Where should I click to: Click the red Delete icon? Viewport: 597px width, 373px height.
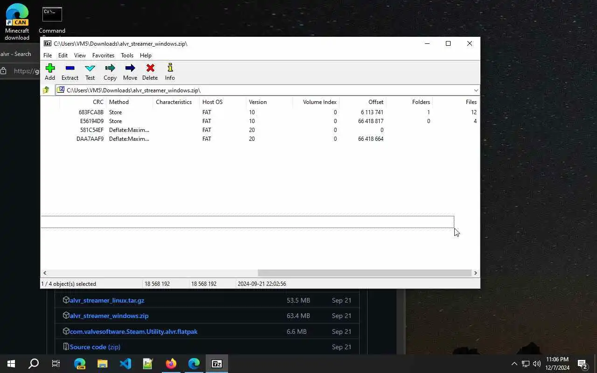tap(150, 72)
